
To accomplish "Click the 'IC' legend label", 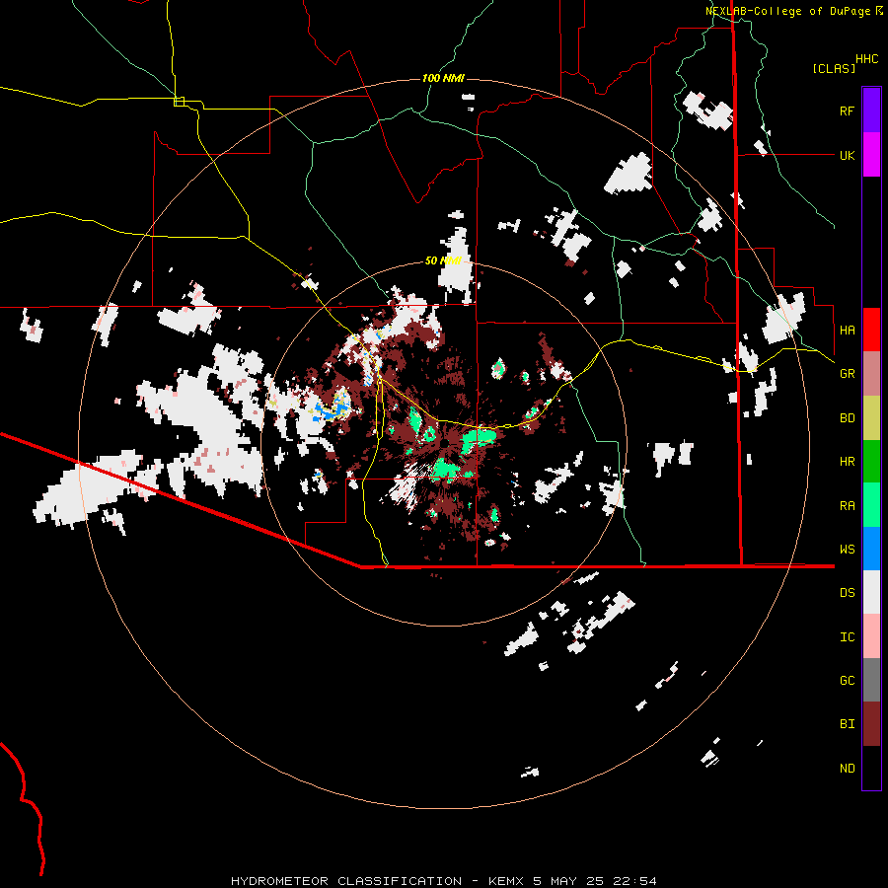I will [847, 637].
